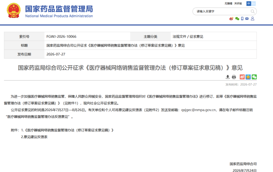Click the 发布日期 label cell

pyautogui.click(x=24, y=54)
